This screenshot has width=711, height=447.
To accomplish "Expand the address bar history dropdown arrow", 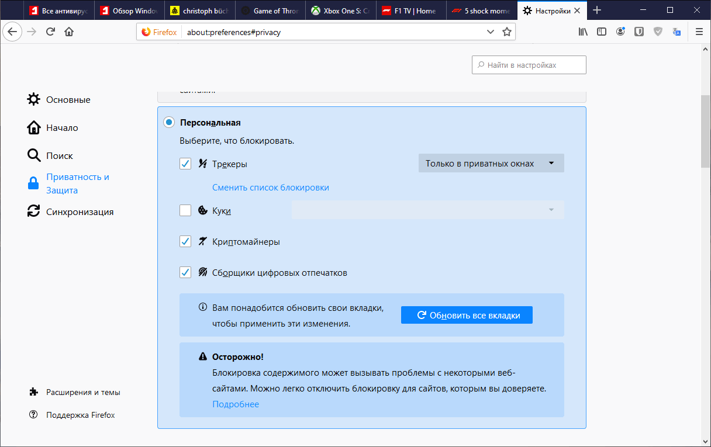I will [490, 32].
